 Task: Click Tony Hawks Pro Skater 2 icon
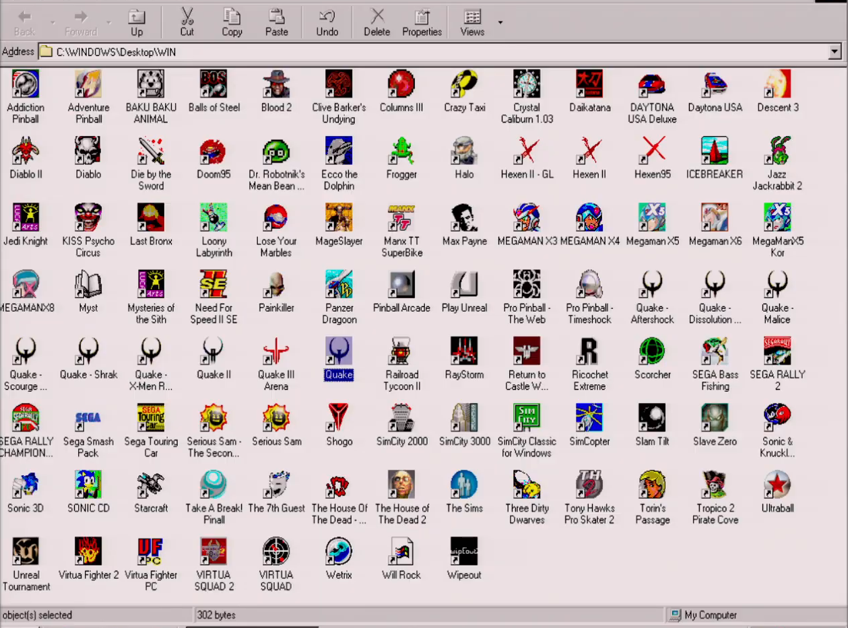pyautogui.click(x=589, y=484)
